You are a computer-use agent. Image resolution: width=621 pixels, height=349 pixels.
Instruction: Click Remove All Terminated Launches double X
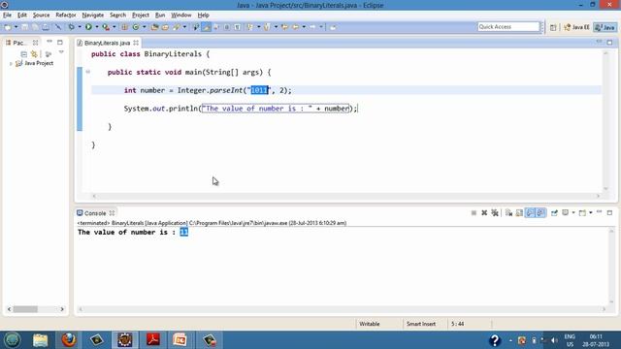495,213
